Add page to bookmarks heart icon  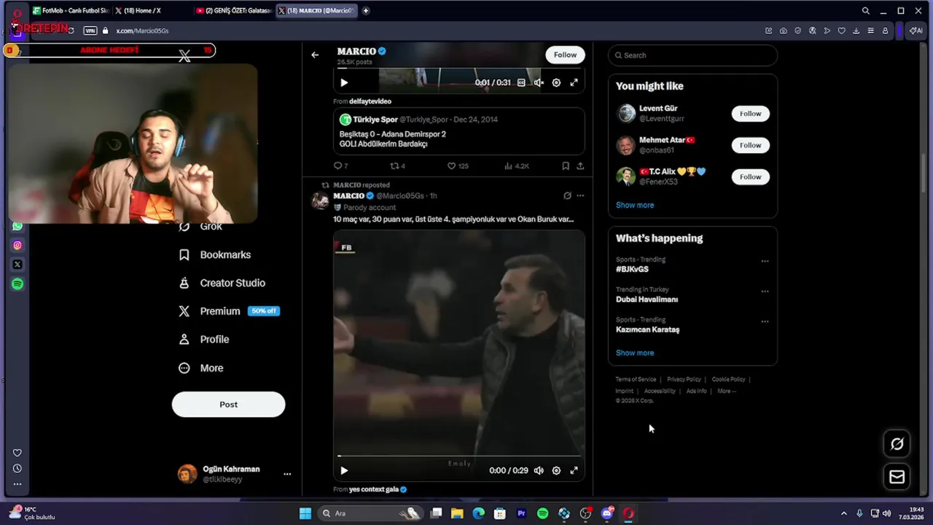coord(841,31)
